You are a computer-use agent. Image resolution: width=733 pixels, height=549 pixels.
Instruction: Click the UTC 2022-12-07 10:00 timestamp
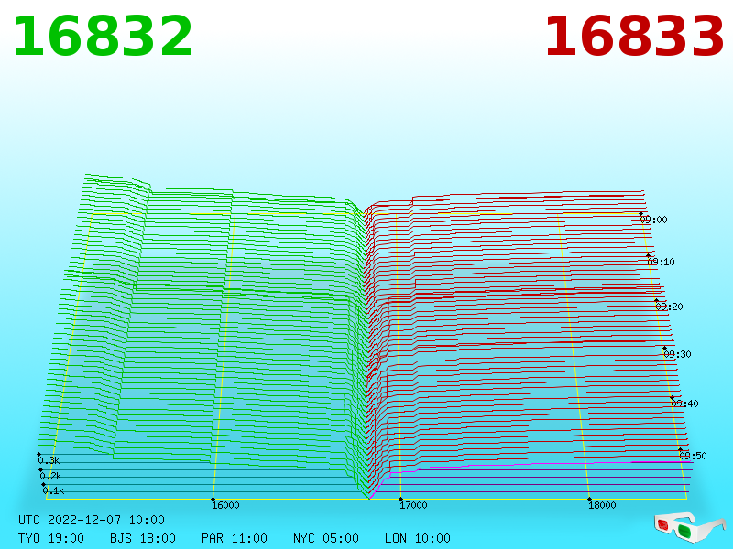92,520
